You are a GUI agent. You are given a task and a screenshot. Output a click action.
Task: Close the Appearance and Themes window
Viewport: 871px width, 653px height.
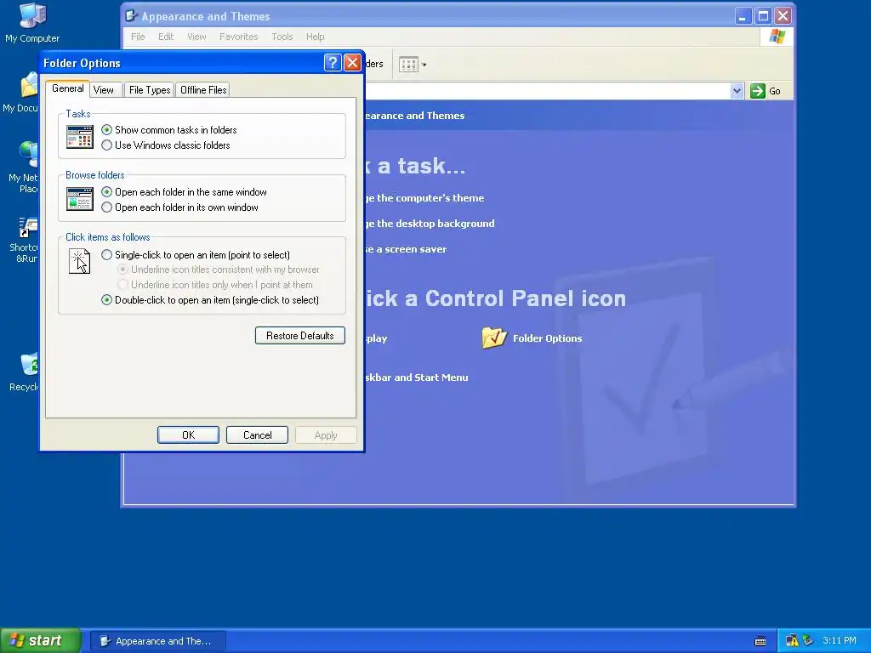tap(783, 16)
